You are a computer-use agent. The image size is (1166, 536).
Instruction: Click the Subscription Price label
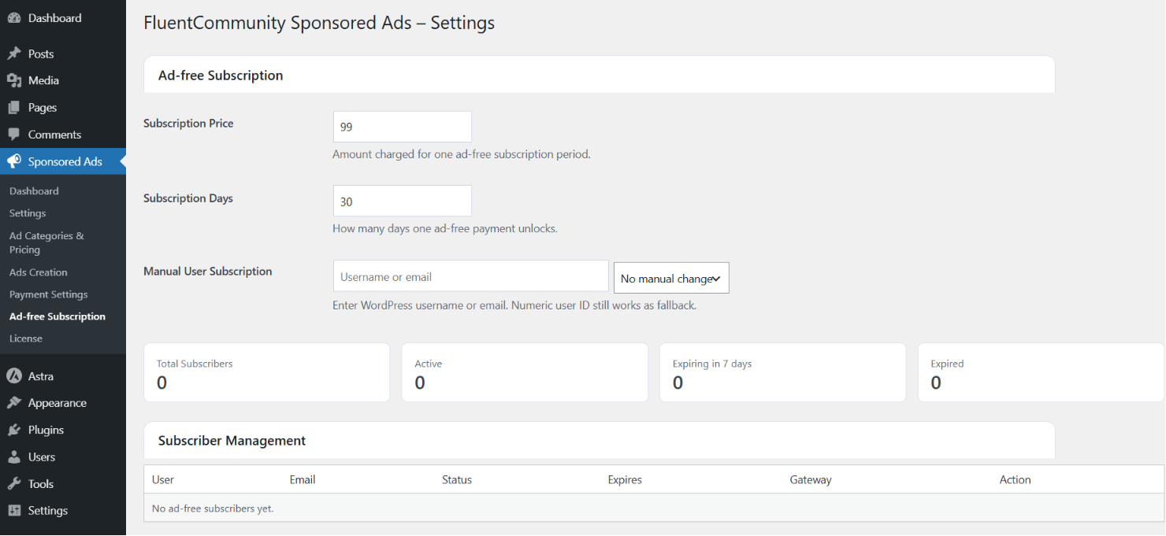click(188, 124)
